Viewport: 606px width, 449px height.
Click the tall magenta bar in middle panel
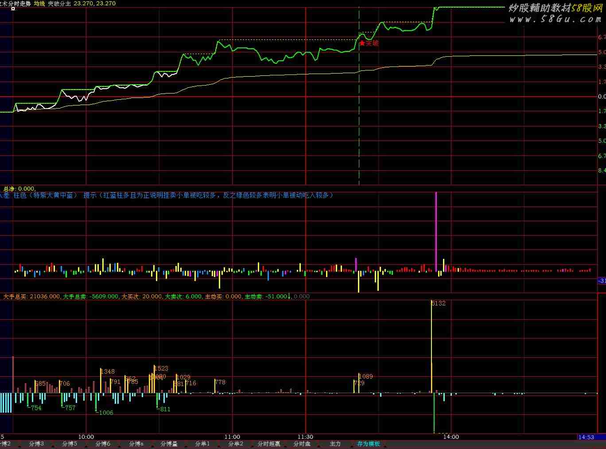(x=436, y=230)
